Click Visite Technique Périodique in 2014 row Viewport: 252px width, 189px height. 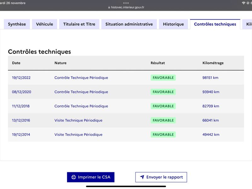click(78, 135)
